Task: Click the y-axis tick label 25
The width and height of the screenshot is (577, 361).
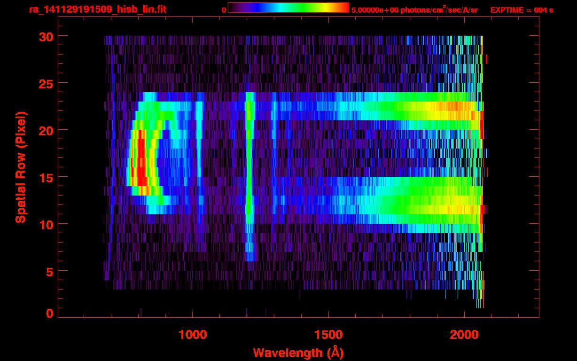Action: [47, 83]
